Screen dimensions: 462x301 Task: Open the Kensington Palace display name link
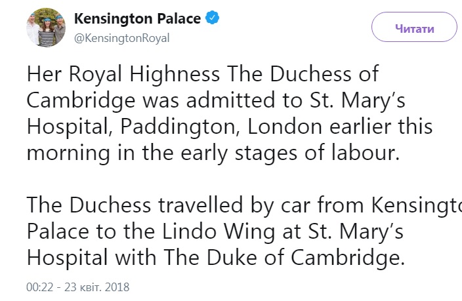pos(138,19)
